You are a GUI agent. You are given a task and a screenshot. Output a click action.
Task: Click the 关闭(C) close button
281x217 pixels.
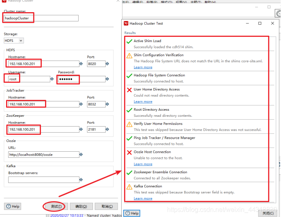tap(268, 213)
